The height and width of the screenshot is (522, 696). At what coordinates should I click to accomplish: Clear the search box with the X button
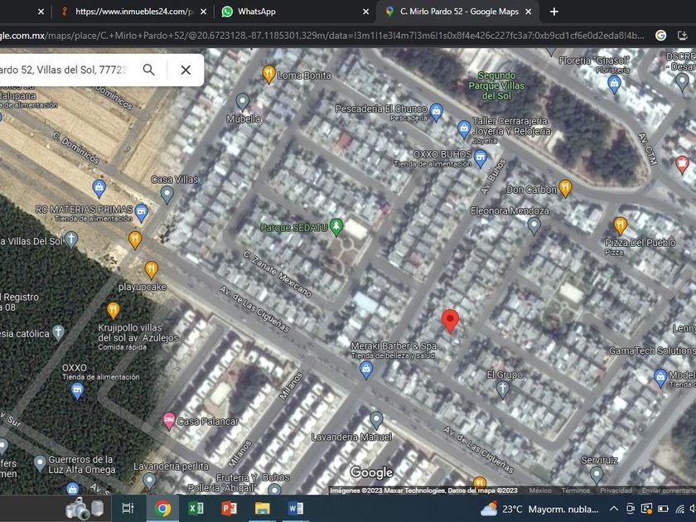(186, 70)
